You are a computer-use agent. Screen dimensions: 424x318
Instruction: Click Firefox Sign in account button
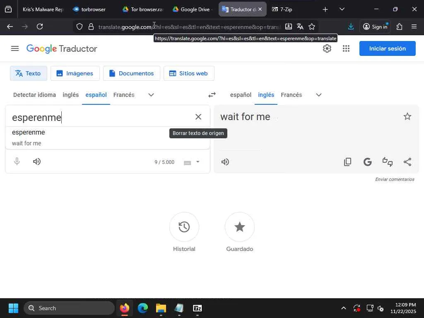(x=375, y=26)
